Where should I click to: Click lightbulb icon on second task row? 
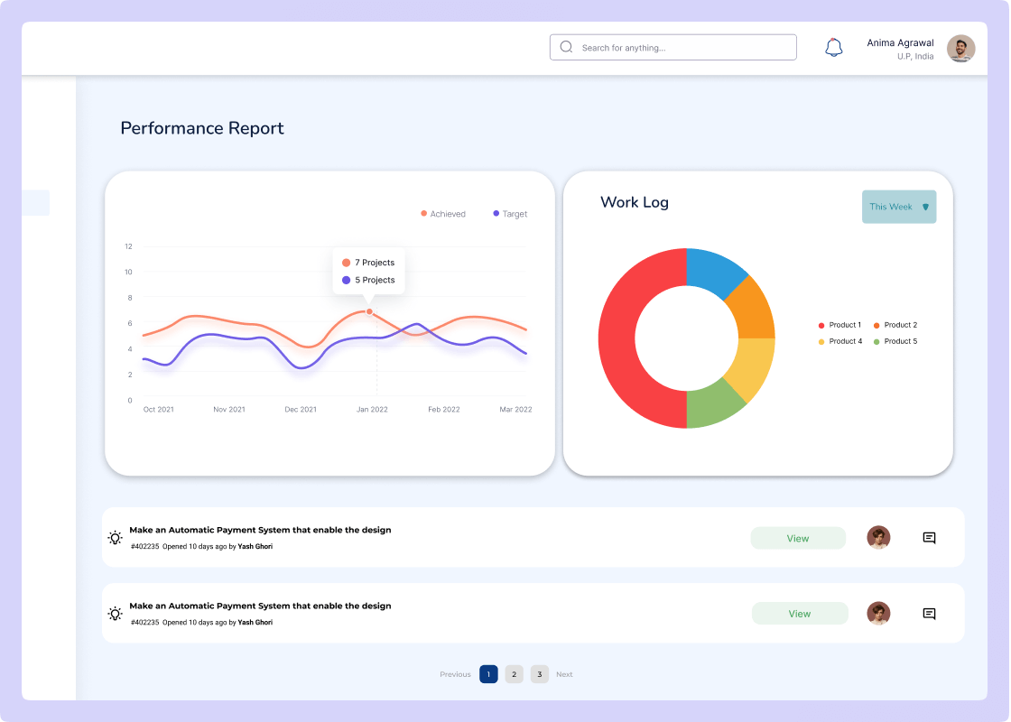coord(116,614)
